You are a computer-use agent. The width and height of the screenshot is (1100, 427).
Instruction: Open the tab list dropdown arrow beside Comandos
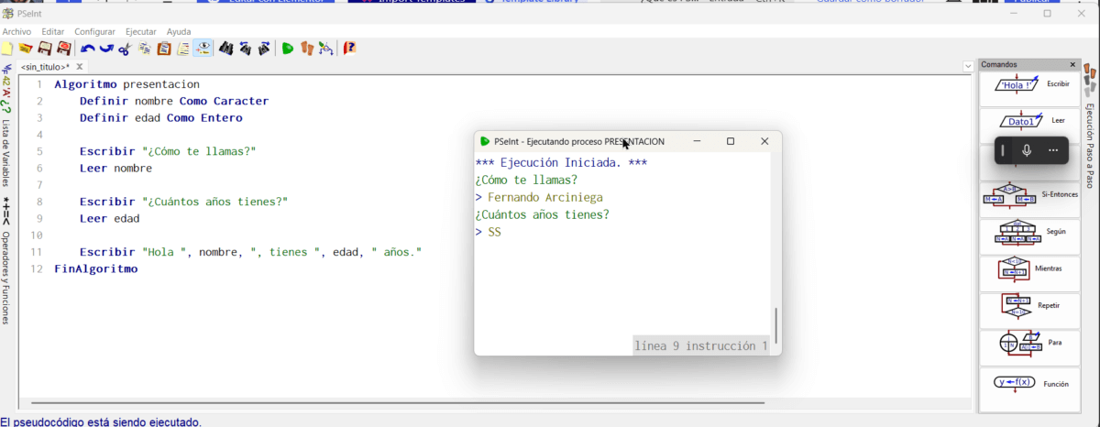point(969,66)
